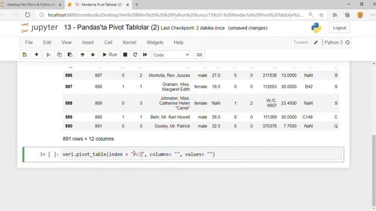Click row index 888
Image resolution: width=376 pixels, height=211 pixels.
coord(69,103)
